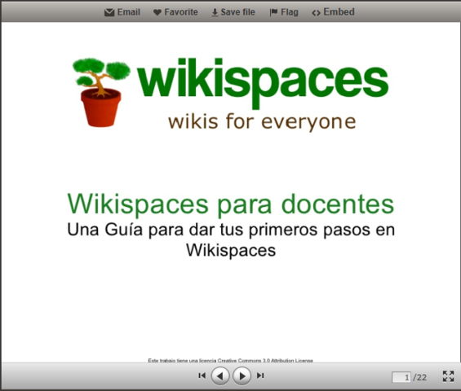Click the 'wikis for everyone' tagline

pyautogui.click(x=262, y=122)
